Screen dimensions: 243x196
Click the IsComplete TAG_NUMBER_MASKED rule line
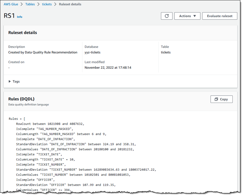(45, 129)
